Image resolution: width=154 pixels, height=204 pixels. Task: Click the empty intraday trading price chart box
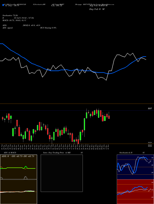[x=62, y=173]
